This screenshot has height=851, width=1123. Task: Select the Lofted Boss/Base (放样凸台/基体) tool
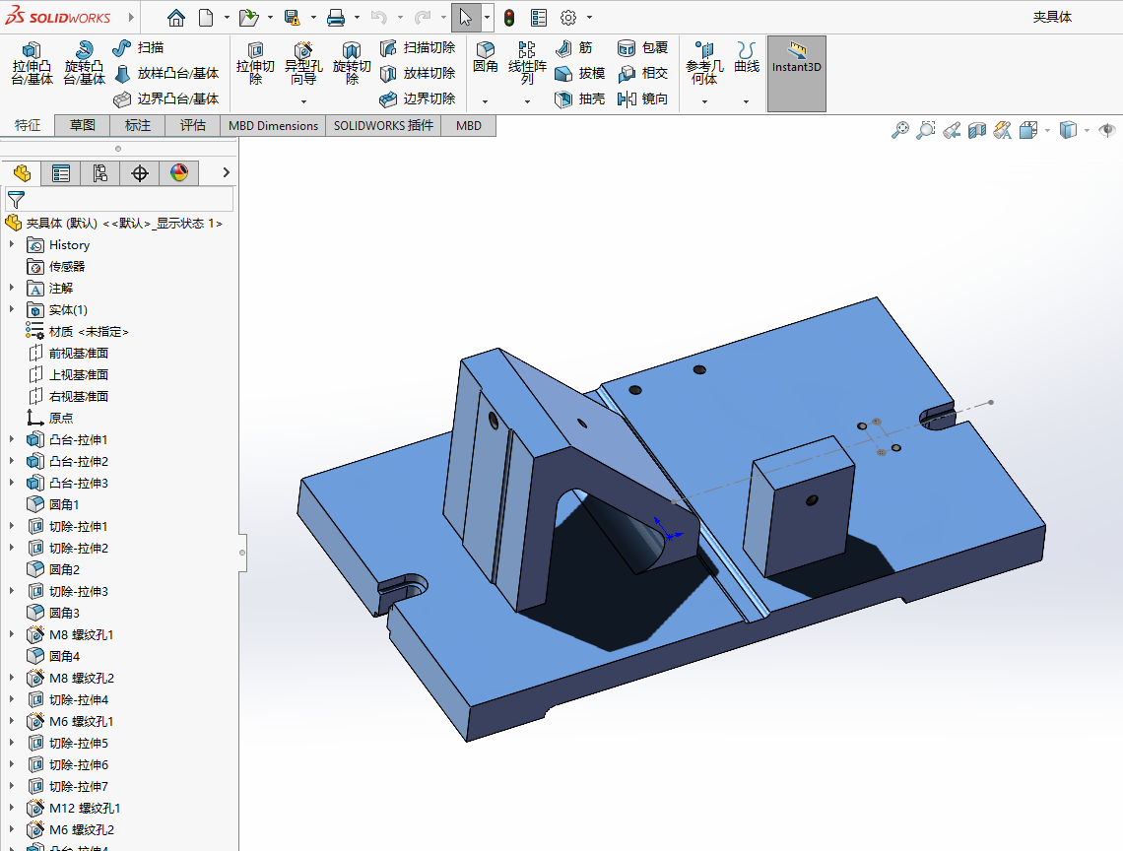(166, 73)
